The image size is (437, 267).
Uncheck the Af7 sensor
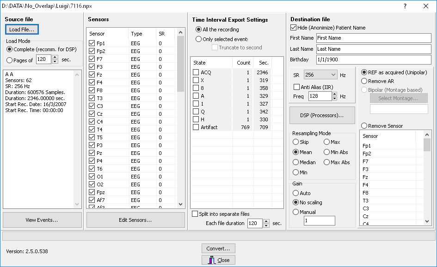click(92, 200)
